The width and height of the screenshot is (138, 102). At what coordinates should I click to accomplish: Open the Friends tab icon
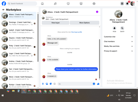click(x=55, y=4)
